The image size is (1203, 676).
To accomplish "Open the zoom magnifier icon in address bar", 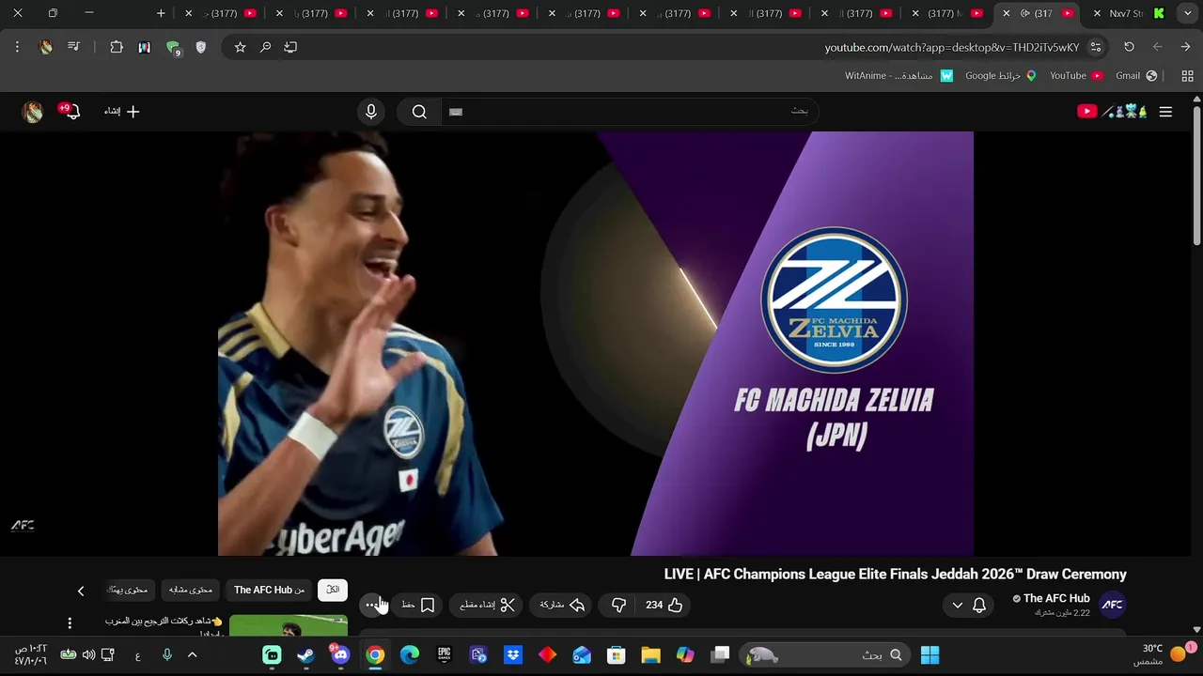I will 265,47.
